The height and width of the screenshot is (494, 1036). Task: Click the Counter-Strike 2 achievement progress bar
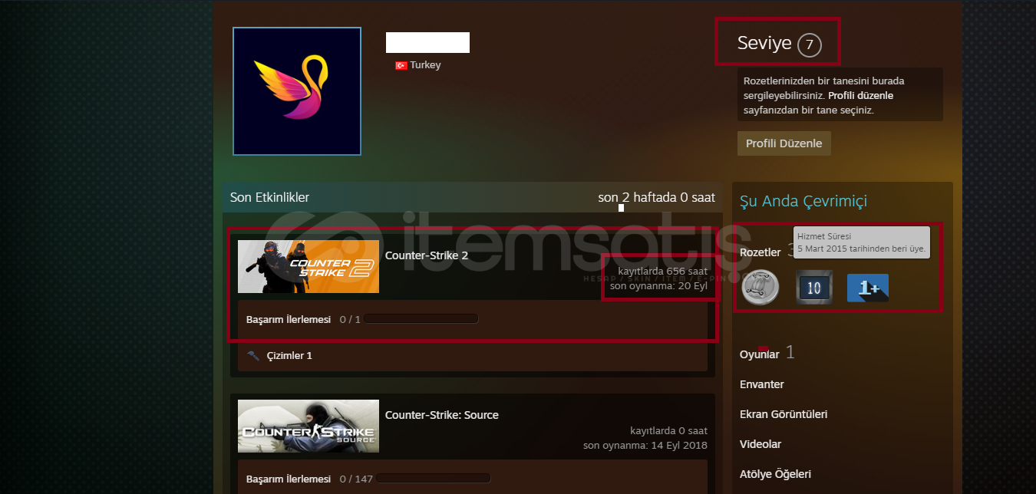click(x=422, y=318)
